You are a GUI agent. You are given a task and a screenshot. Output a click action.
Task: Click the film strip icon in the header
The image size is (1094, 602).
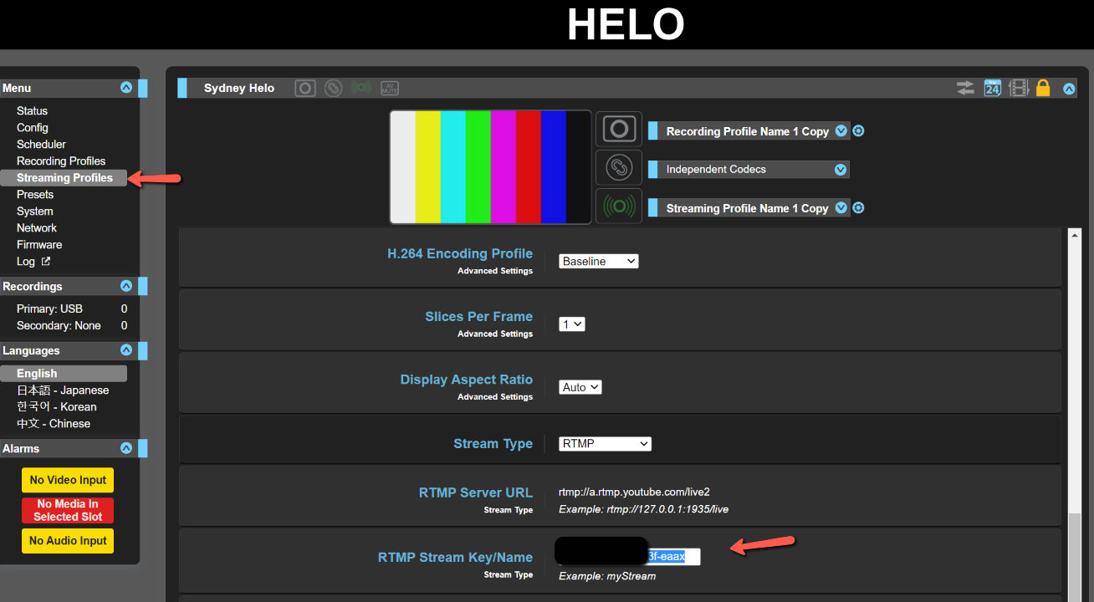tap(1018, 88)
